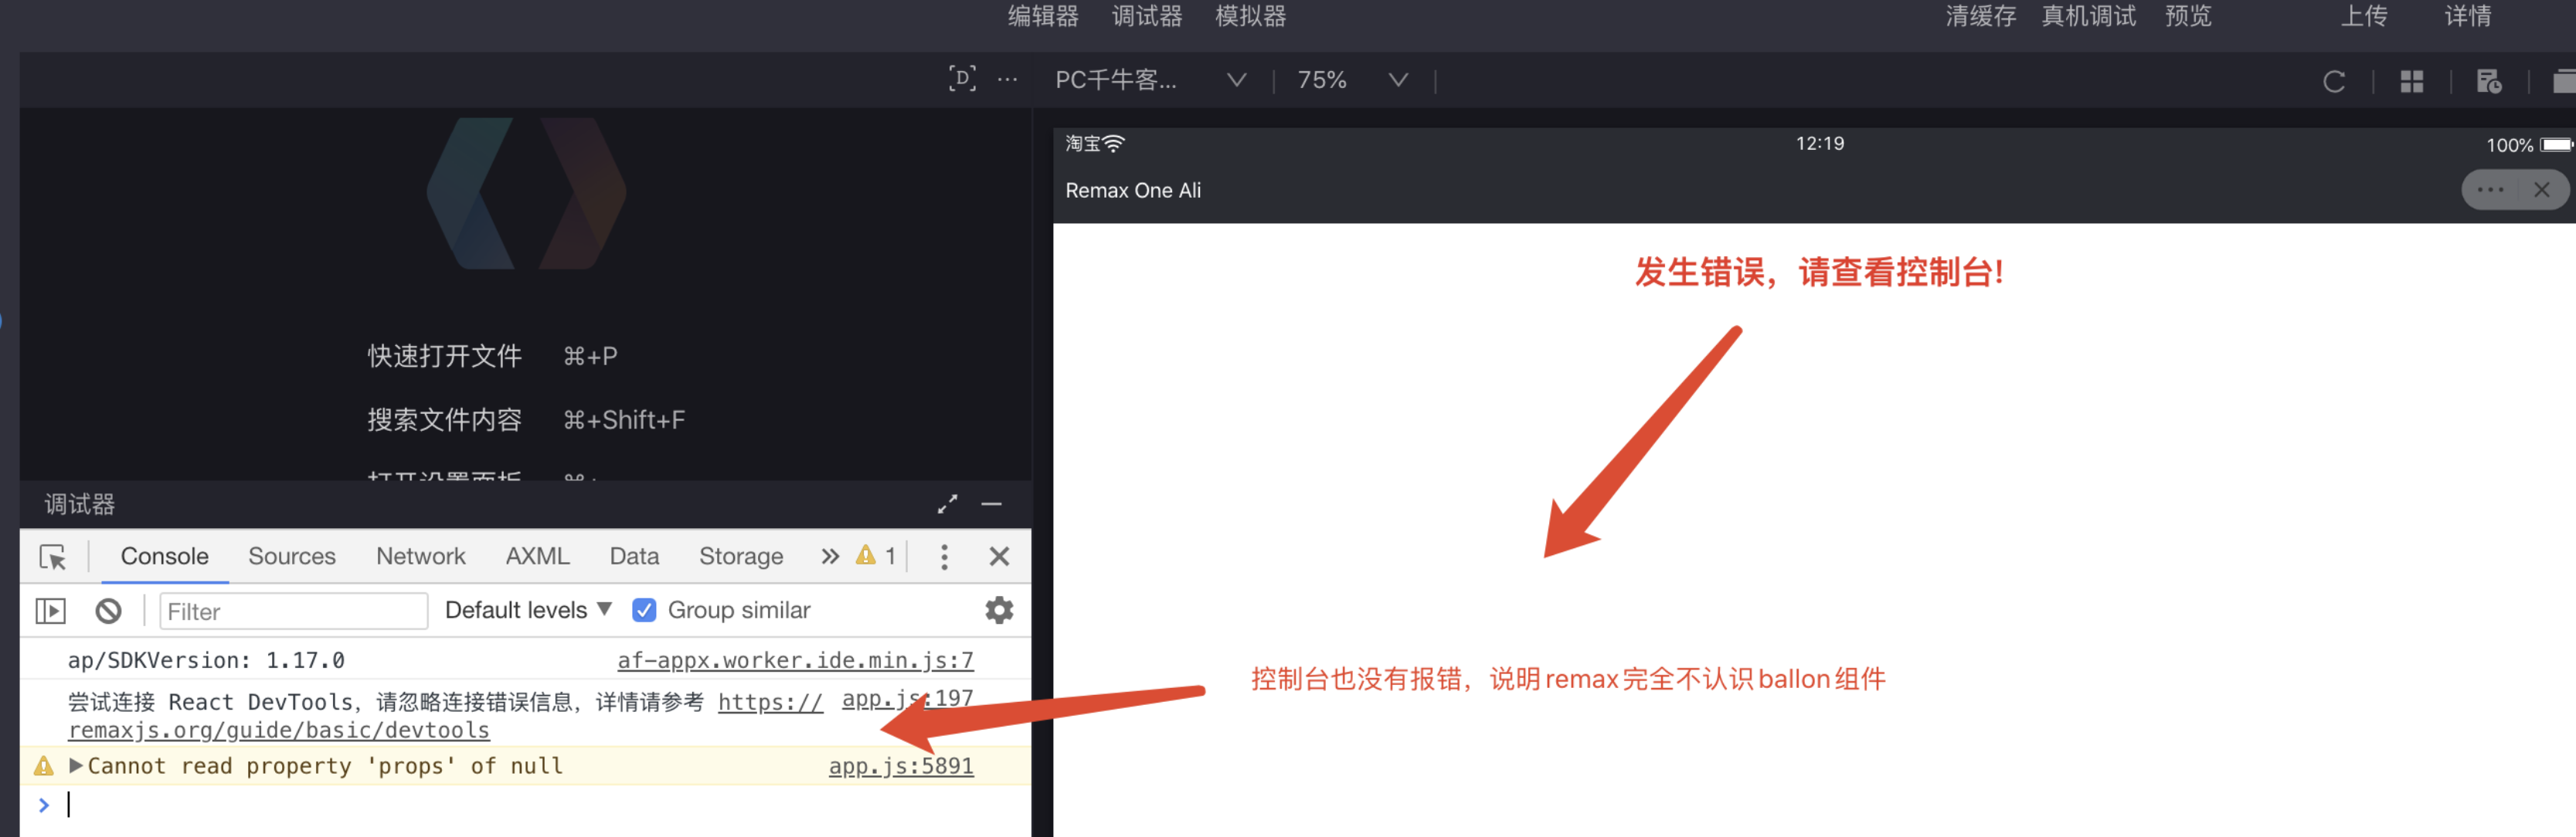Open devtools vertical dots menu
The image size is (2576, 837).
coord(943,557)
